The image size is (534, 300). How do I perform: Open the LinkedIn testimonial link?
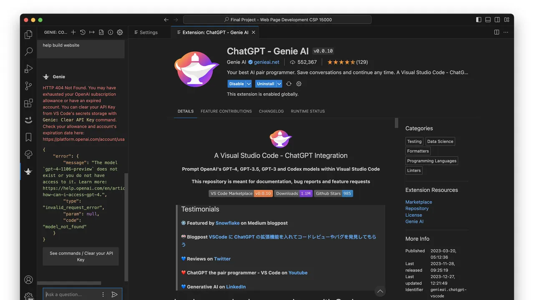click(236, 287)
